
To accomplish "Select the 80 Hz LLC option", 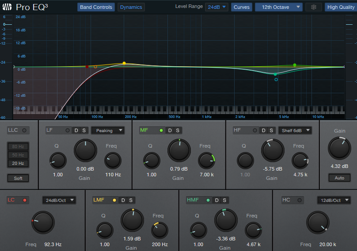I will pos(18,146).
